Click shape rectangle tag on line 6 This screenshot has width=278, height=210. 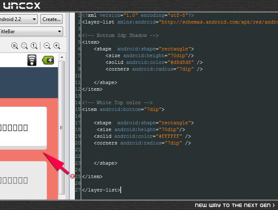(144, 49)
